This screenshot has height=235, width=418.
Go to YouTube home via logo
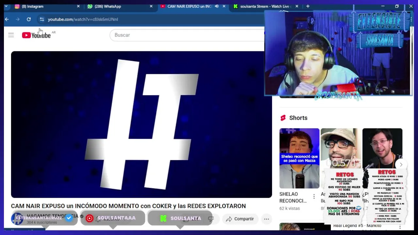pos(36,35)
